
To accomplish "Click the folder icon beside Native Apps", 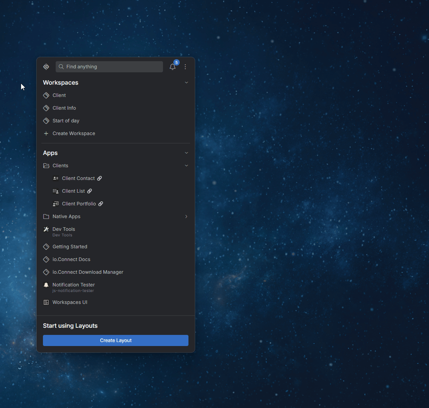I will click(x=46, y=217).
